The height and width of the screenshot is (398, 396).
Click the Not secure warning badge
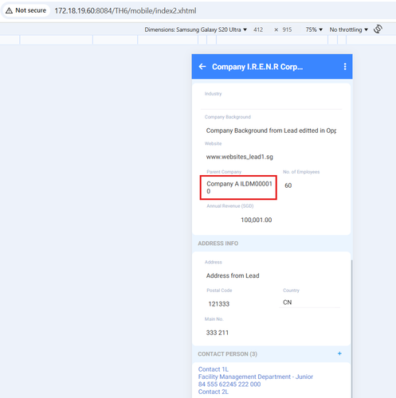pyautogui.click(x=25, y=10)
